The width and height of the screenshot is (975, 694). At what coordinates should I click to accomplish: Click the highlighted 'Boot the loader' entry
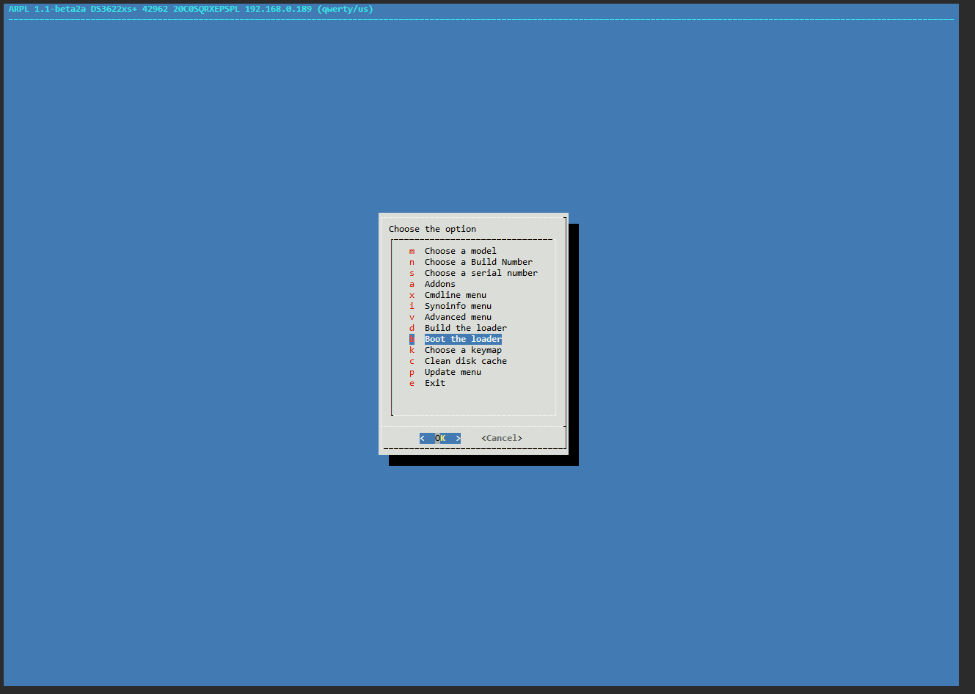tap(463, 339)
